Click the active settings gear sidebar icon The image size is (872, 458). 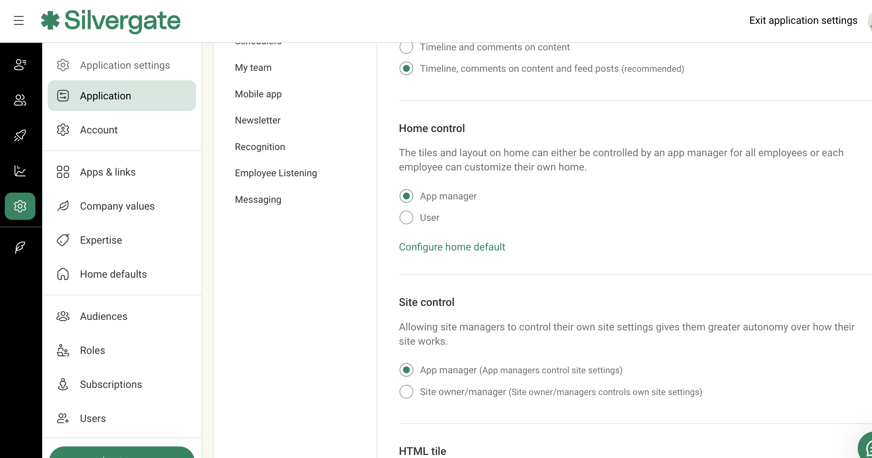coord(20,206)
